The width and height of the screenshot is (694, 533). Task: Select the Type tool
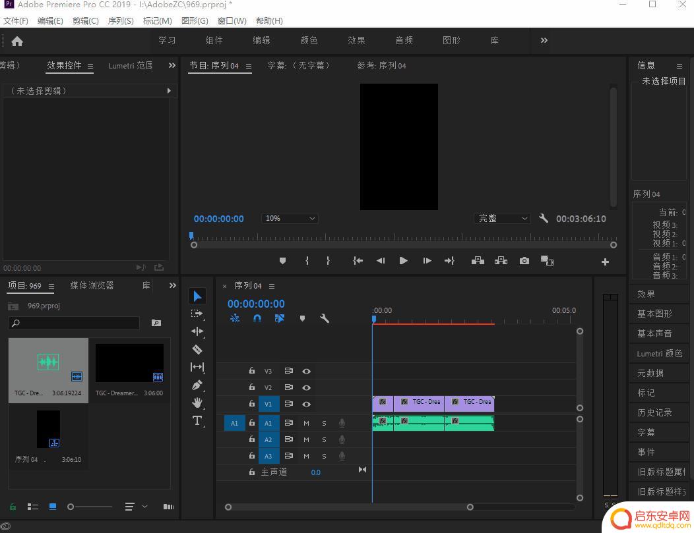pos(197,420)
